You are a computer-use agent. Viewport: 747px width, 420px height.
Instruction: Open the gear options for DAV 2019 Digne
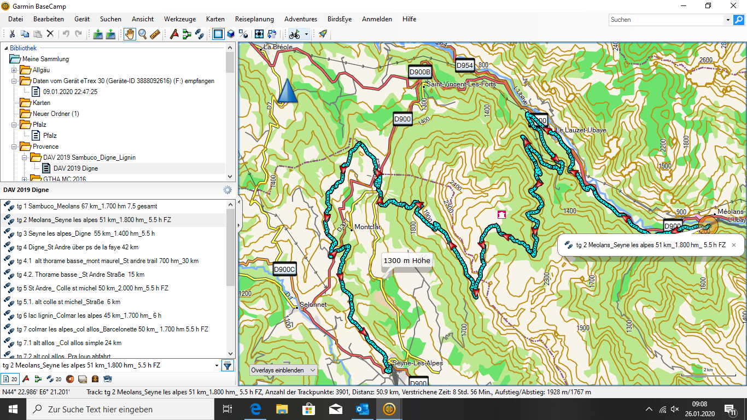point(227,190)
